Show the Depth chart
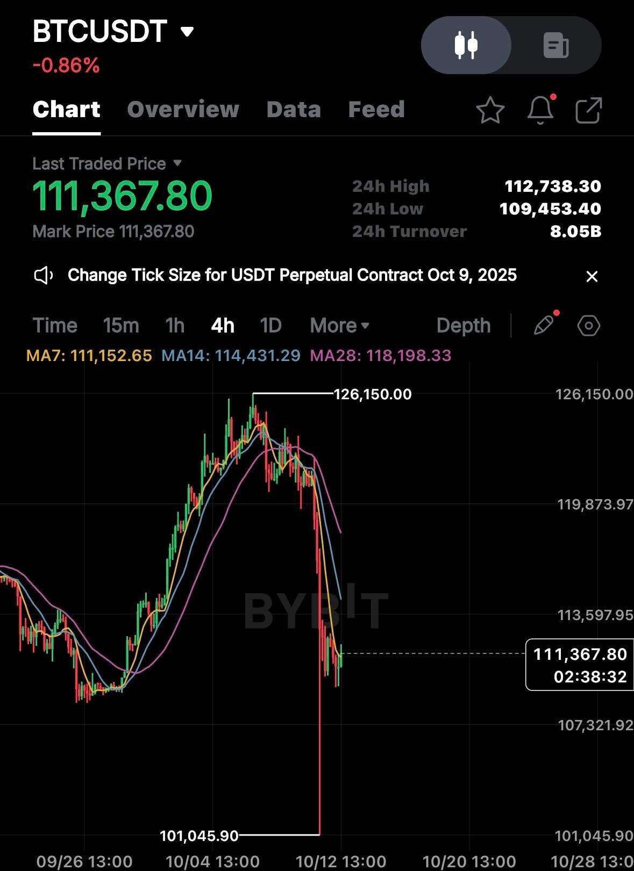The width and height of the screenshot is (634, 871). click(464, 326)
